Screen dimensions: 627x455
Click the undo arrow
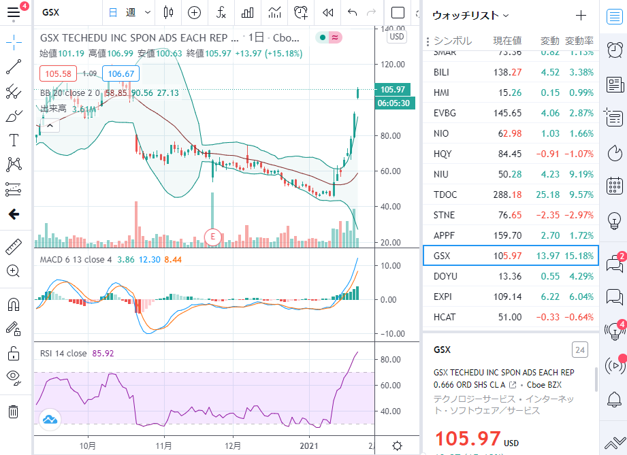point(352,13)
